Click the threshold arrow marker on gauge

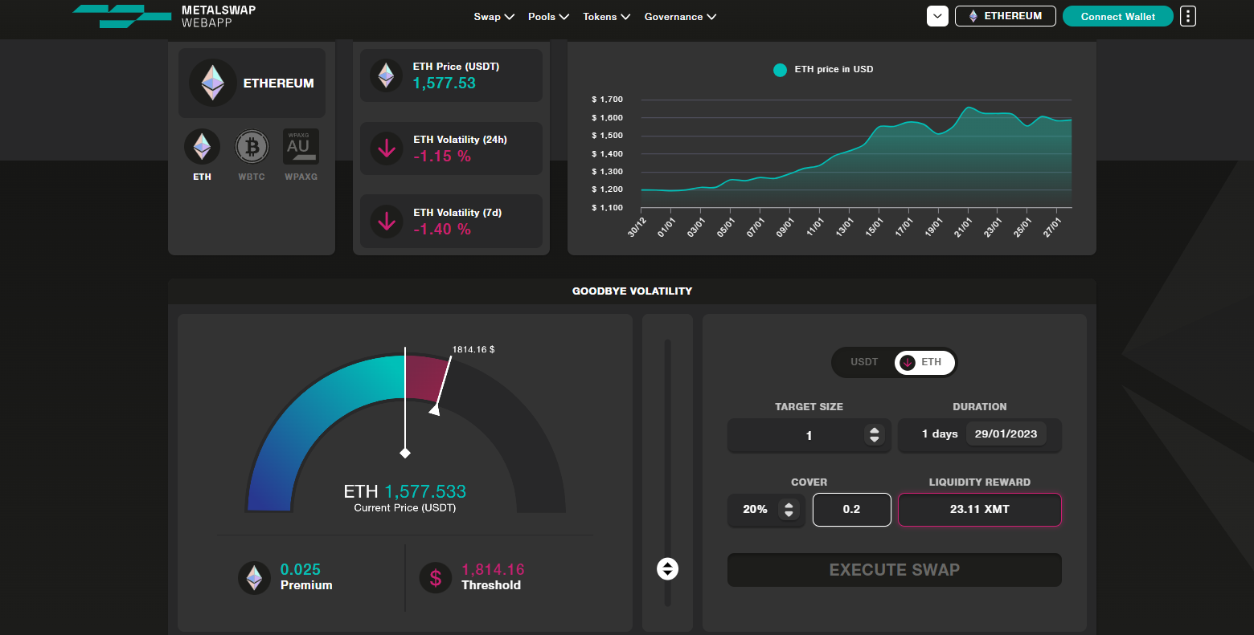coord(435,409)
